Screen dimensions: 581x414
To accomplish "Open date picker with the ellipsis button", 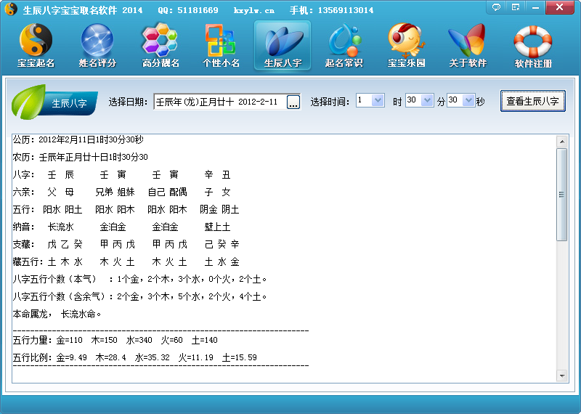I will coord(293,102).
